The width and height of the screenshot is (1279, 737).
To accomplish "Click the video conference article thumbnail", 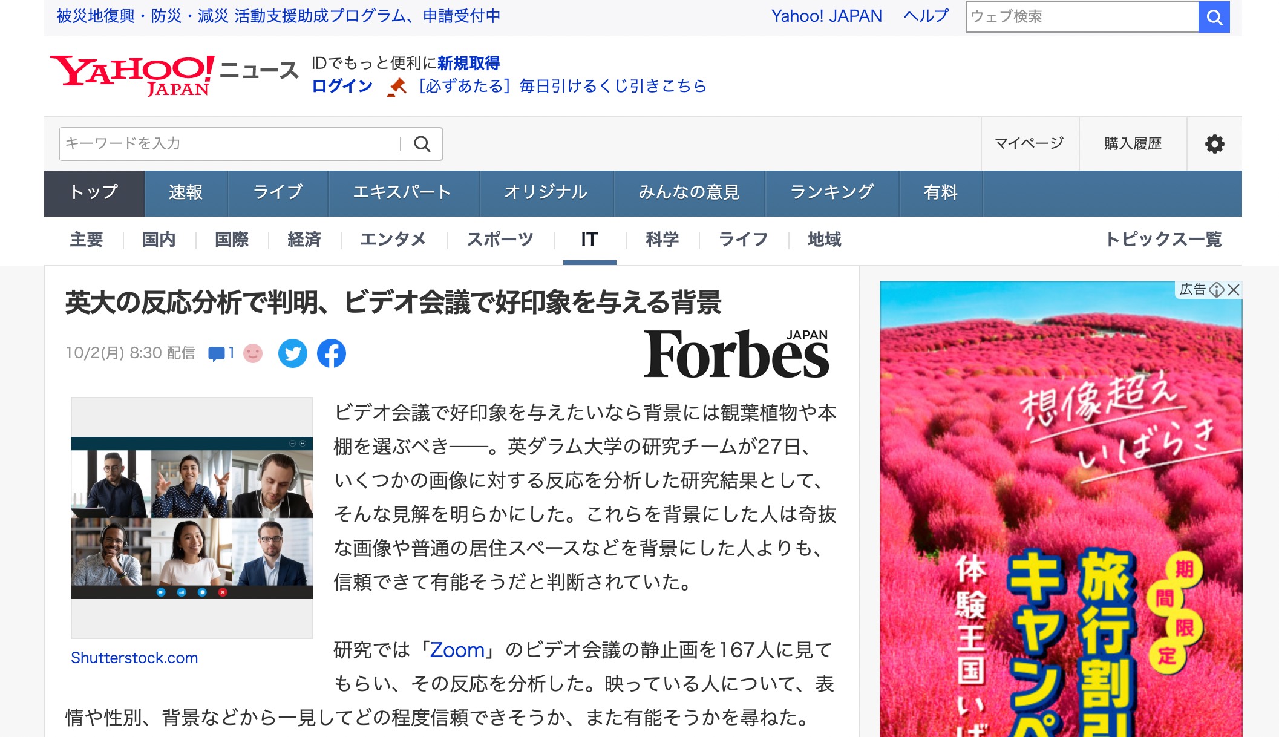I will click(x=192, y=518).
